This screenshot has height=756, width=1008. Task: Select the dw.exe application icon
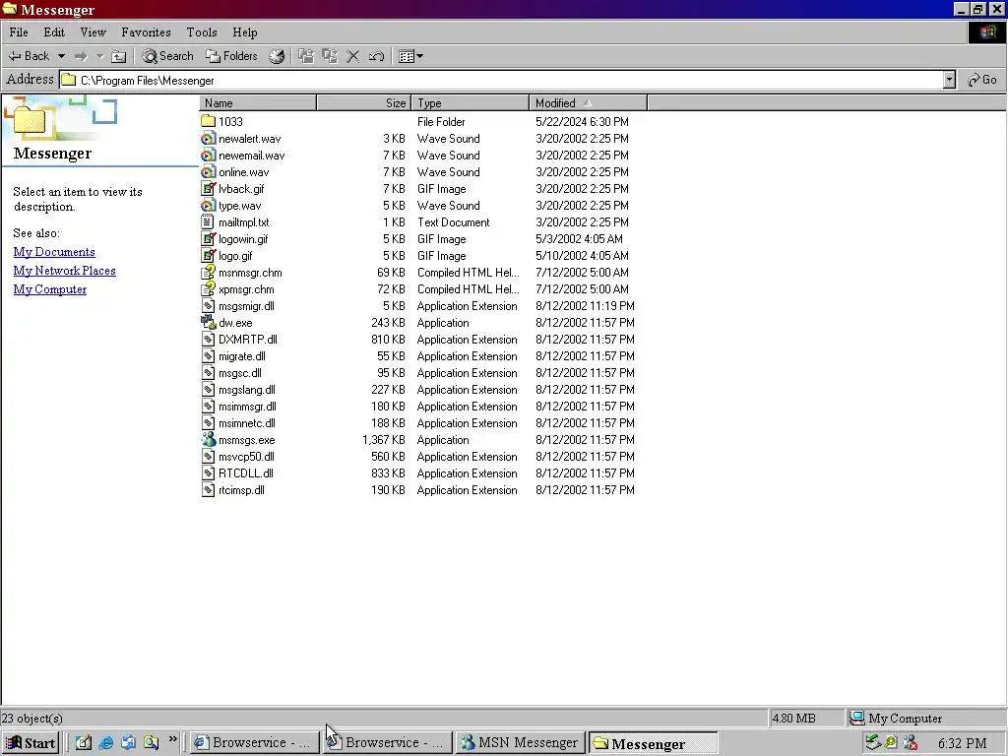click(208, 322)
